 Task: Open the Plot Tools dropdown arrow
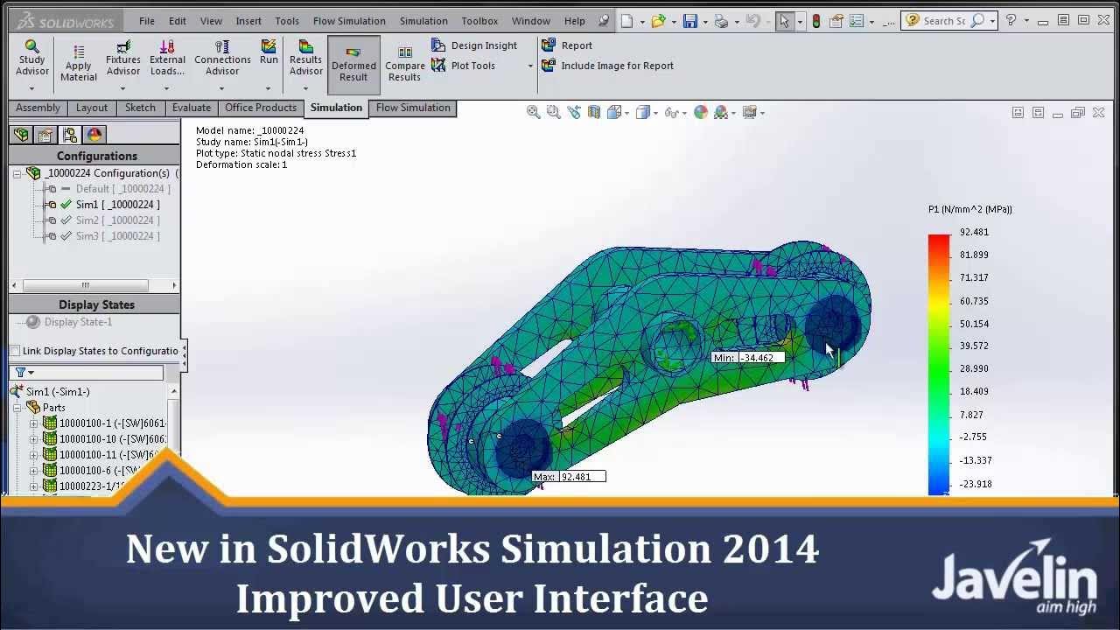(529, 66)
